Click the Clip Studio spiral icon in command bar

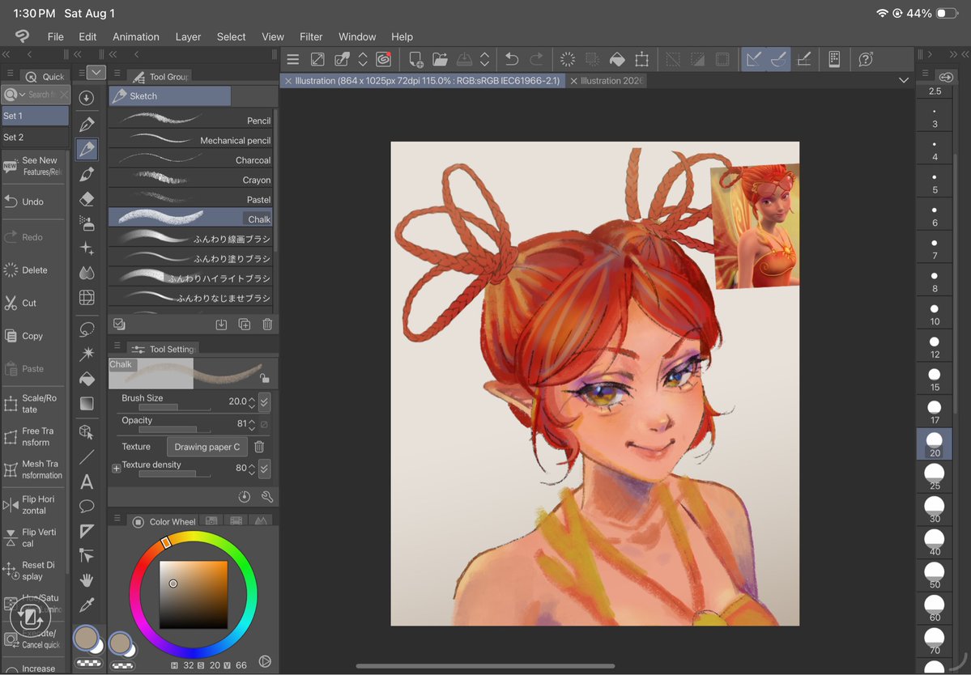click(x=384, y=59)
